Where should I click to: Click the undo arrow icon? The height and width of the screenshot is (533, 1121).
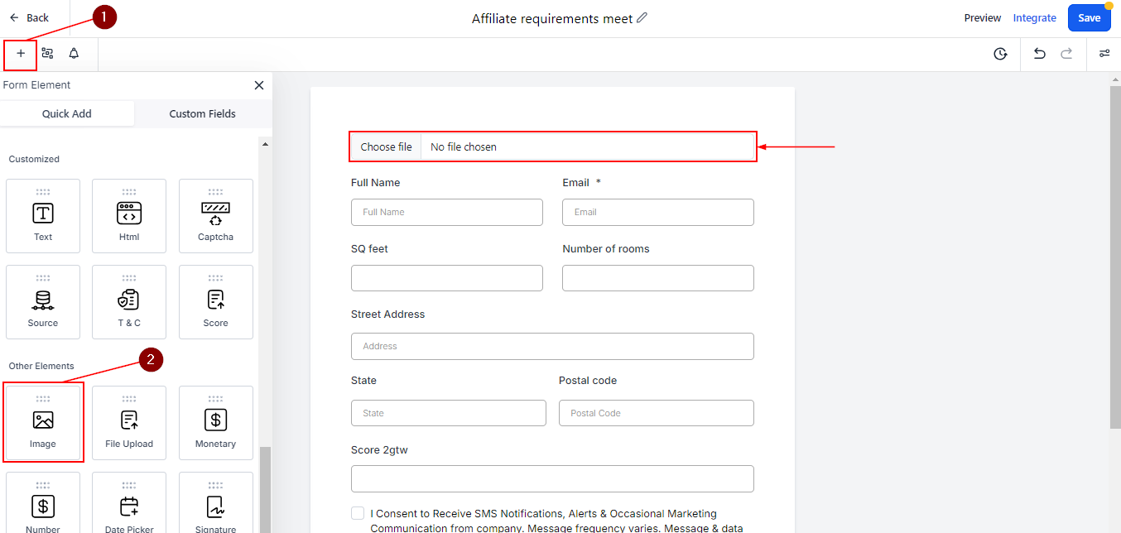click(1040, 54)
